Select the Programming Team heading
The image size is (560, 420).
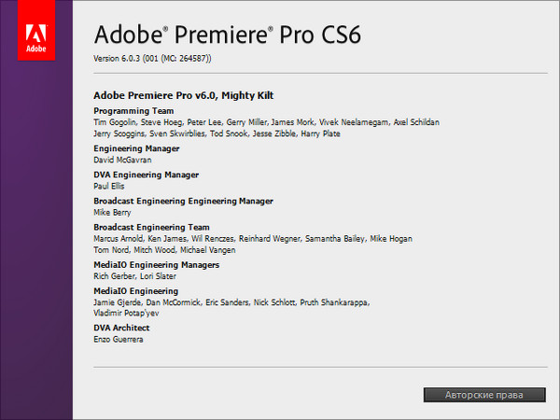point(133,111)
